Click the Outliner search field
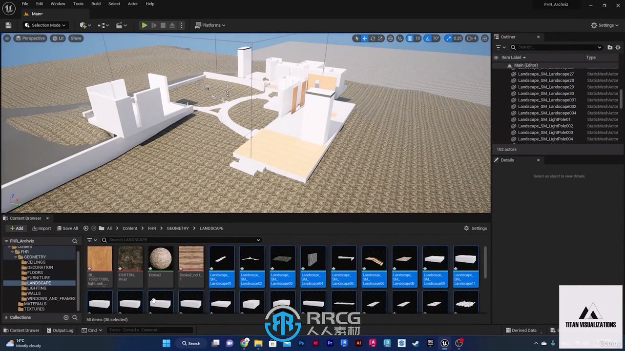The width and height of the screenshot is (625, 351). tap(556, 47)
